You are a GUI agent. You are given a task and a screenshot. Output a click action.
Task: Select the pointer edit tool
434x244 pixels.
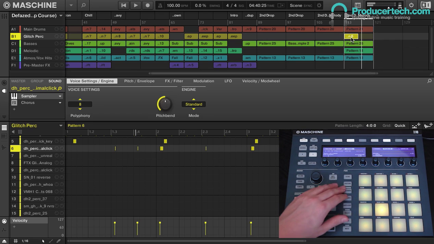tap(43, 241)
